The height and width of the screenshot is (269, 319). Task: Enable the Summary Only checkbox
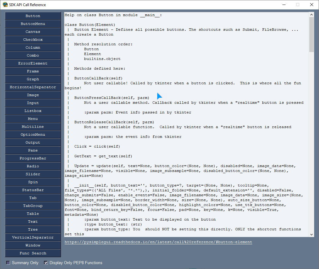point(8,263)
